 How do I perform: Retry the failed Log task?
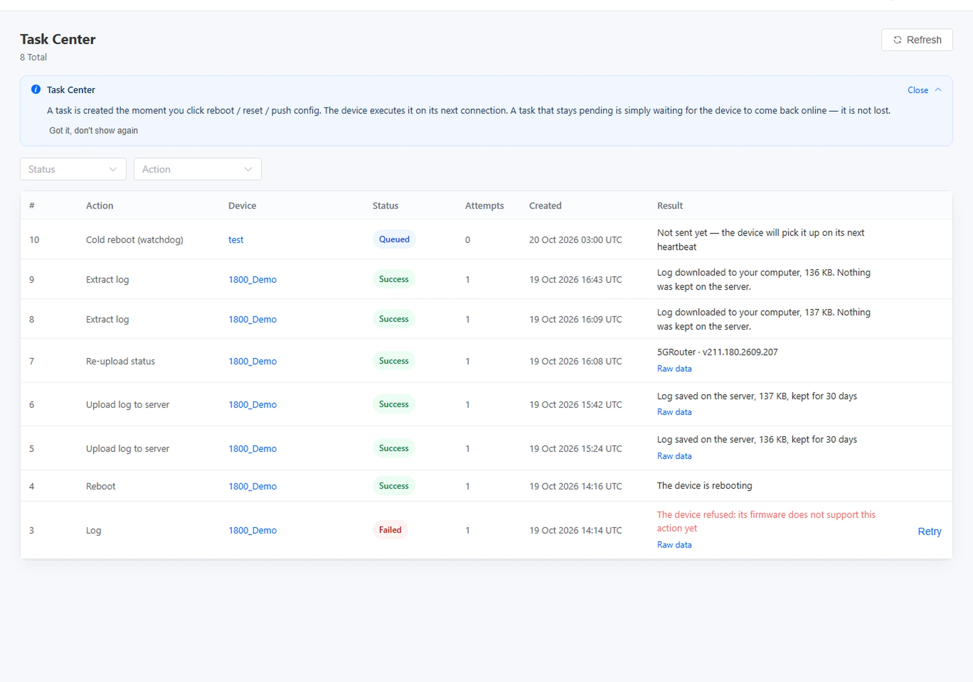pyautogui.click(x=929, y=531)
